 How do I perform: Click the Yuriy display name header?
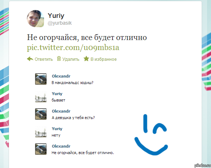pyautogui.click(x=56, y=16)
